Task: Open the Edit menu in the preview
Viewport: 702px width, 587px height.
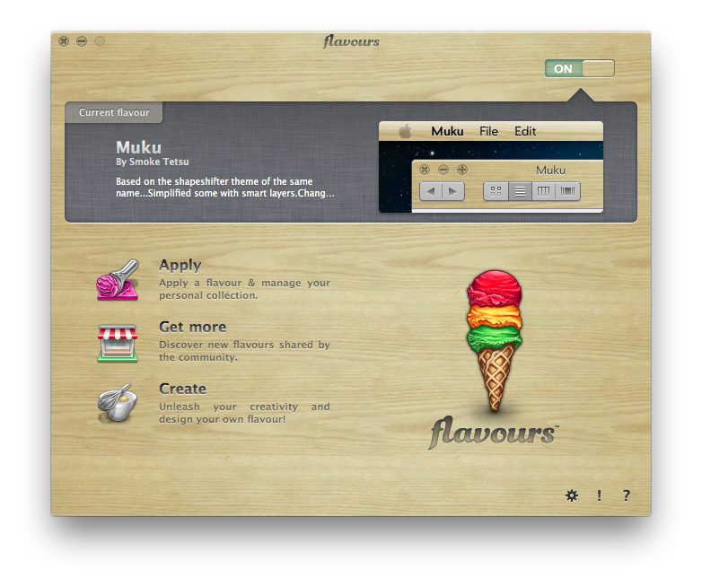Action: [525, 131]
